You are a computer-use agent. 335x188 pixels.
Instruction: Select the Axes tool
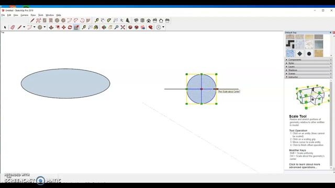pos(121,20)
